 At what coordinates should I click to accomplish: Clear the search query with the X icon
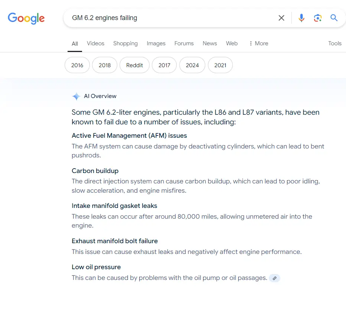[x=281, y=18]
